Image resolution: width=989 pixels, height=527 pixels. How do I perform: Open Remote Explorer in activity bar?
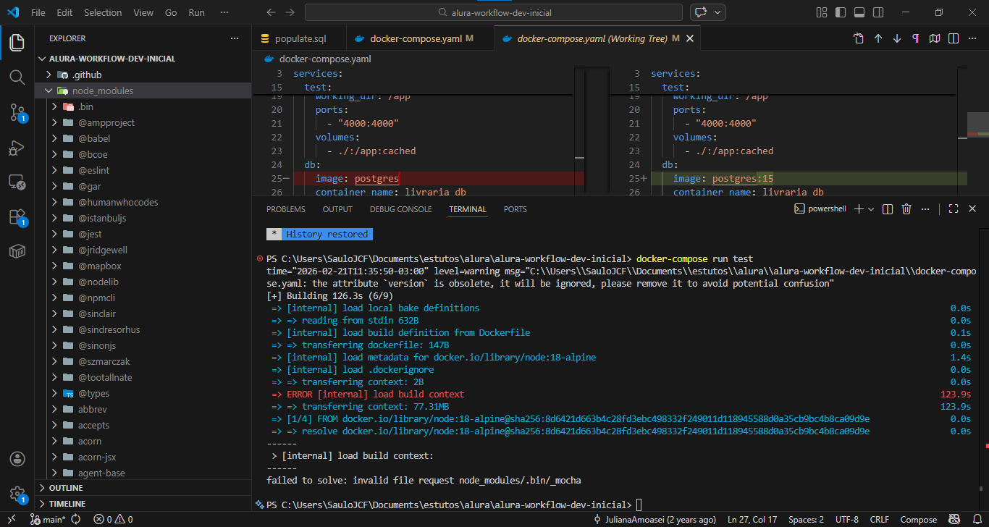(17, 182)
